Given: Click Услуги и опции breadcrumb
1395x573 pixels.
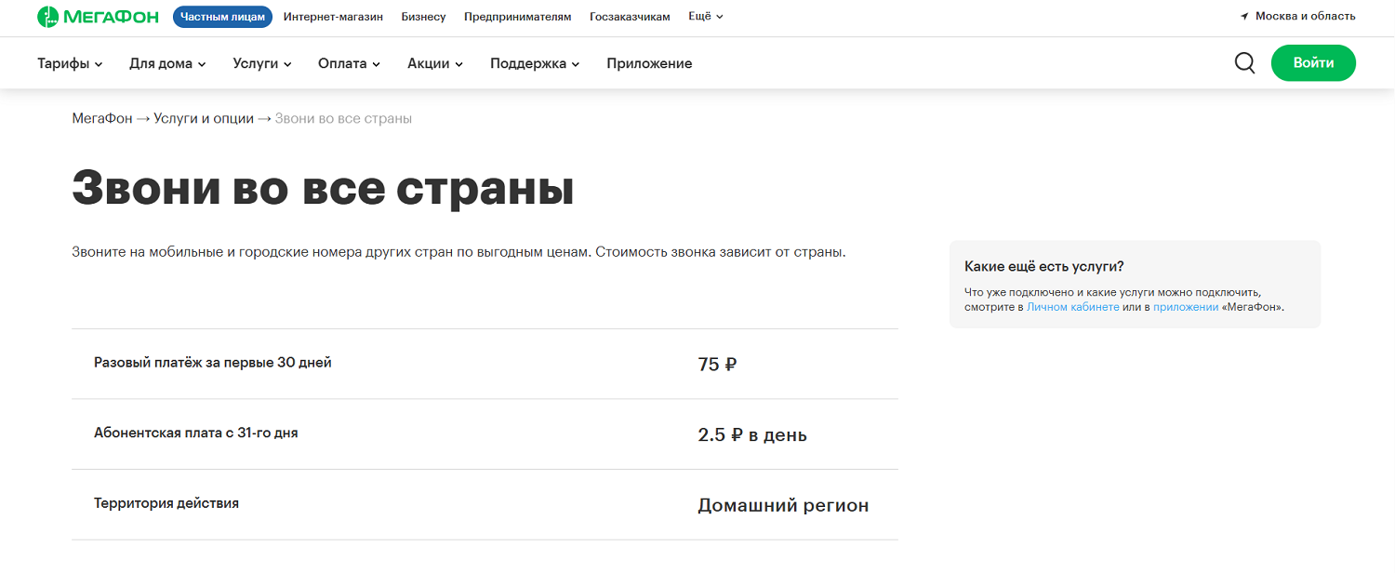Looking at the screenshot, I should (x=204, y=119).
